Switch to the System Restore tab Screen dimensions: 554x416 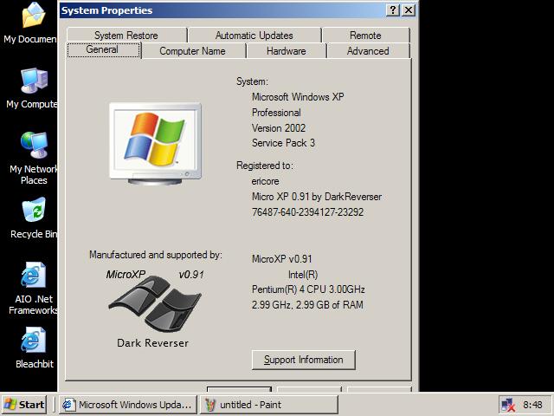(126, 36)
